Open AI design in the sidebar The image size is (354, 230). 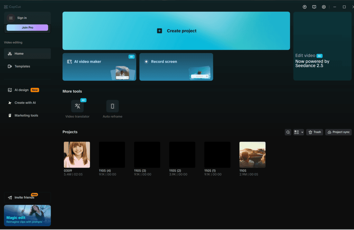pyautogui.click(x=27, y=90)
